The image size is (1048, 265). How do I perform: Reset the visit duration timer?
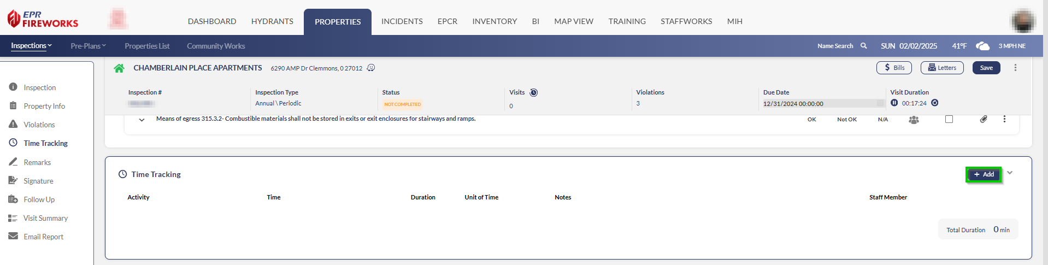pos(935,103)
